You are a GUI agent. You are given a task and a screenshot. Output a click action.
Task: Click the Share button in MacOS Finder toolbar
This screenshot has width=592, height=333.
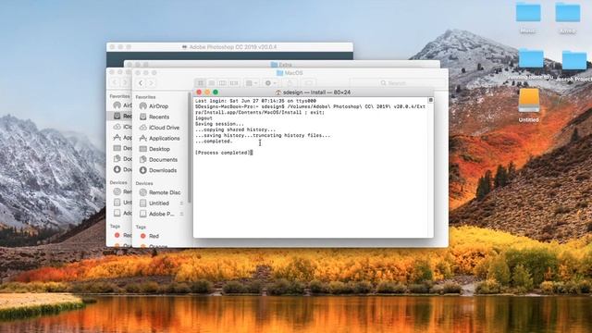point(290,83)
